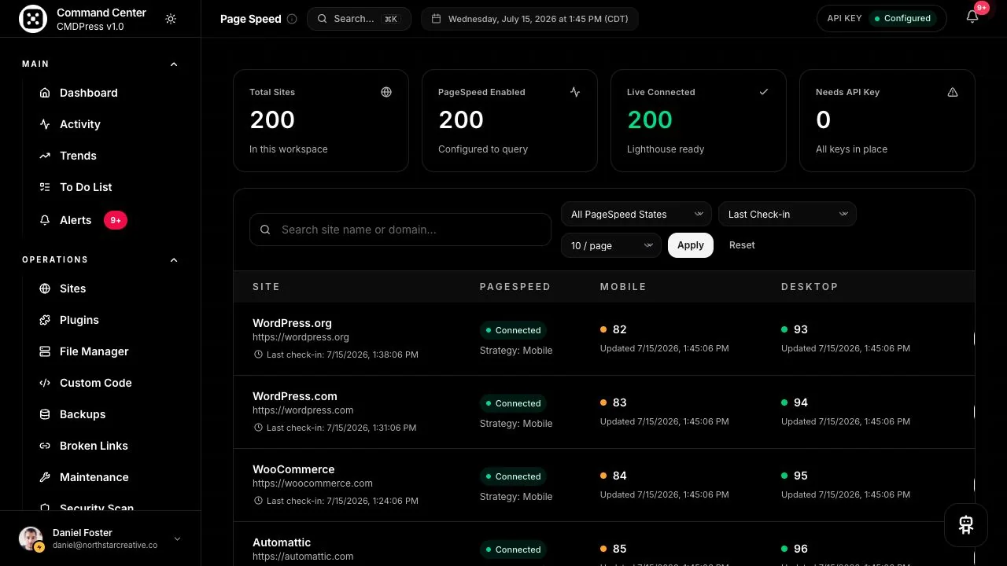The image size is (1007, 566).
Task: Click daniel@northstarcreative.co email text
Action: [105, 545]
